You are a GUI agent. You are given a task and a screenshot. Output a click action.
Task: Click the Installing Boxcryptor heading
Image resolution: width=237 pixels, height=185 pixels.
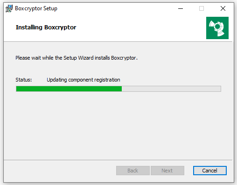coord(46,27)
